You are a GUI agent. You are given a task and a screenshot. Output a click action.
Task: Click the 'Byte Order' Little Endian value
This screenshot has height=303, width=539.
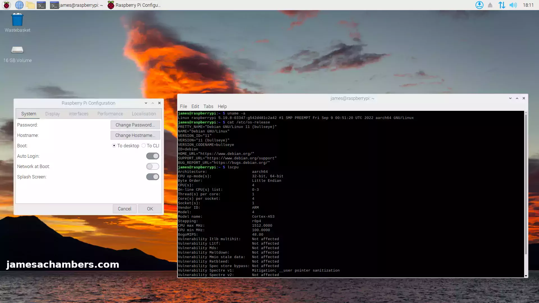click(266, 181)
